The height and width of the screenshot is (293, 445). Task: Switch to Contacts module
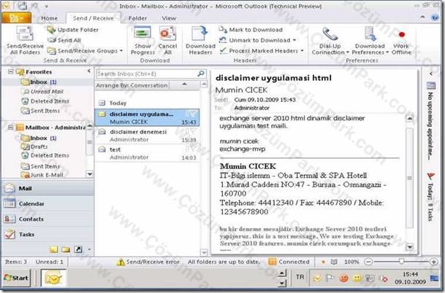click(47, 219)
